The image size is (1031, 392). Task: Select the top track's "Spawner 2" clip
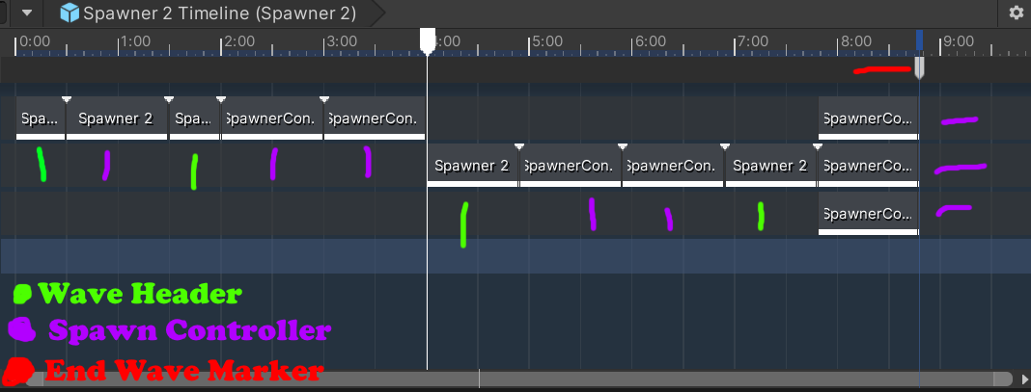[116, 119]
